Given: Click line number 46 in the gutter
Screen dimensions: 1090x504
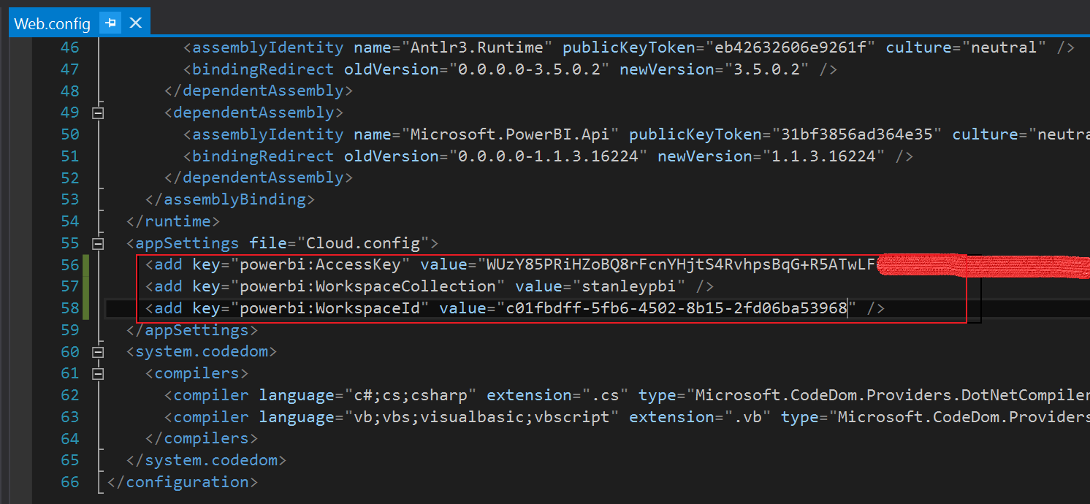Looking at the screenshot, I should pyautogui.click(x=69, y=47).
